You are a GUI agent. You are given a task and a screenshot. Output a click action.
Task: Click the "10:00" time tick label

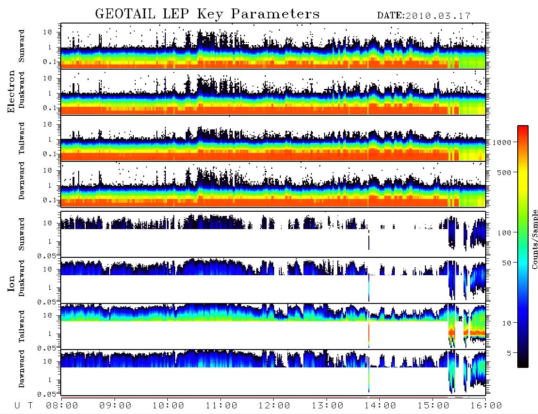pos(168,406)
